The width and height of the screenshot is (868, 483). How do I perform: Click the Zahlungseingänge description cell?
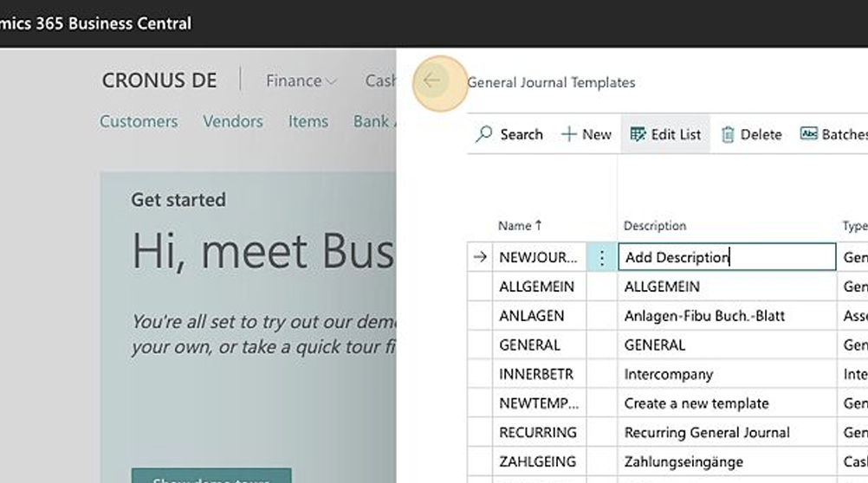(727, 461)
